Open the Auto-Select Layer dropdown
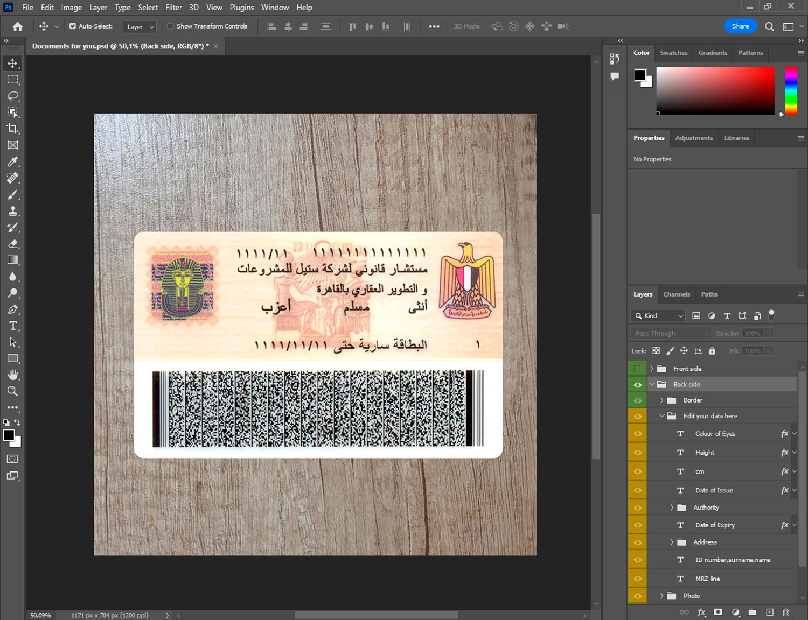The width and height of the screenshot is (808, 620). (x=140, y=26)
